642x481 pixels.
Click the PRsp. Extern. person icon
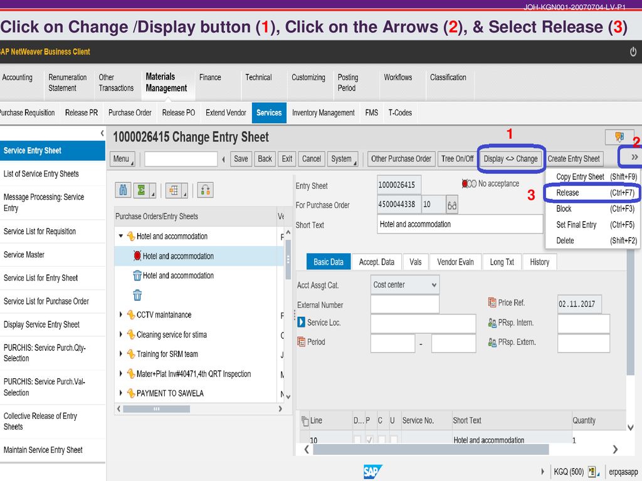492,343
